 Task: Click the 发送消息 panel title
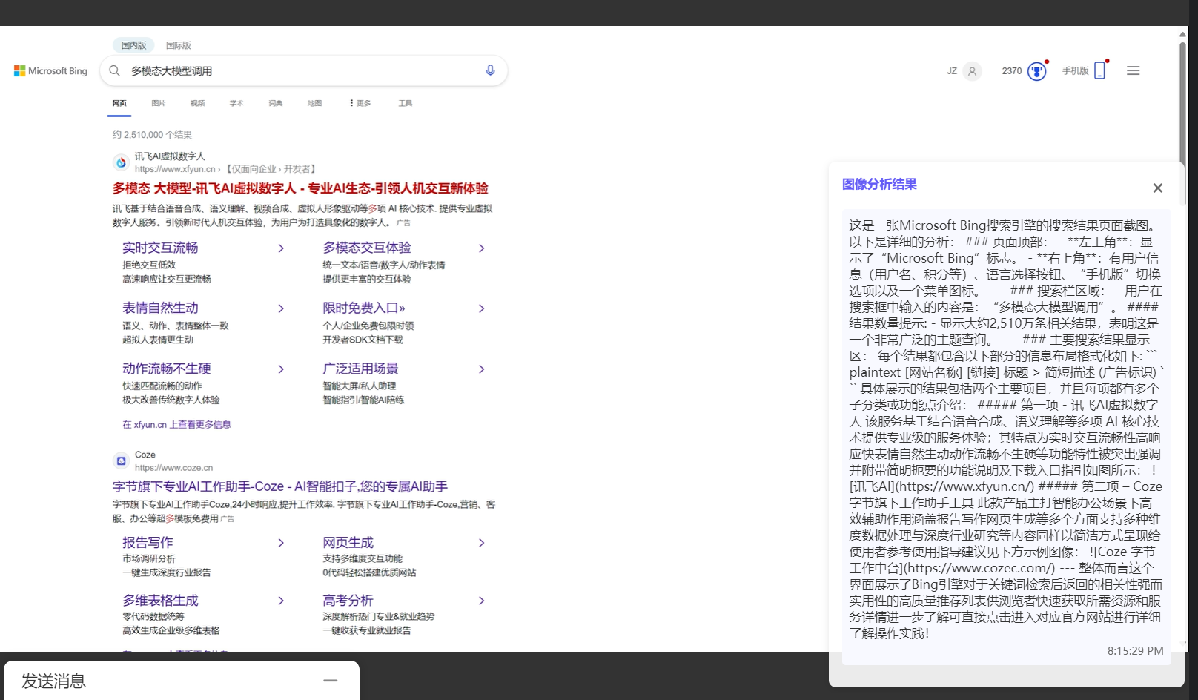[53, 681]
